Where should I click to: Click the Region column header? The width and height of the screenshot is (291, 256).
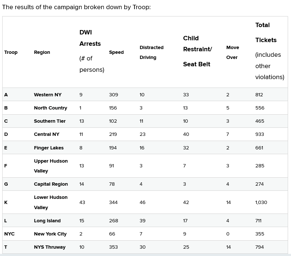click(42, 52)
